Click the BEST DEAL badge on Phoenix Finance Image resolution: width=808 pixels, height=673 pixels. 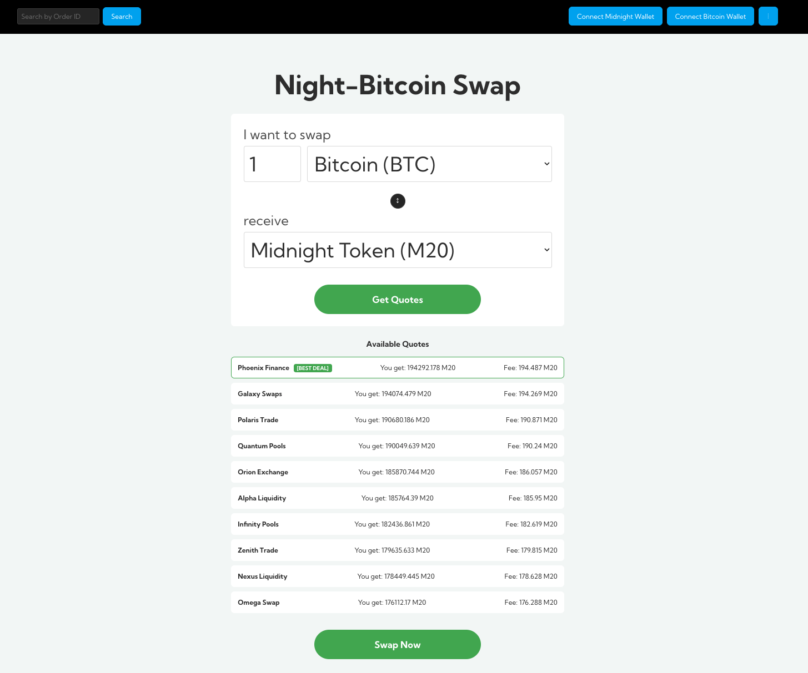point(313,368)
